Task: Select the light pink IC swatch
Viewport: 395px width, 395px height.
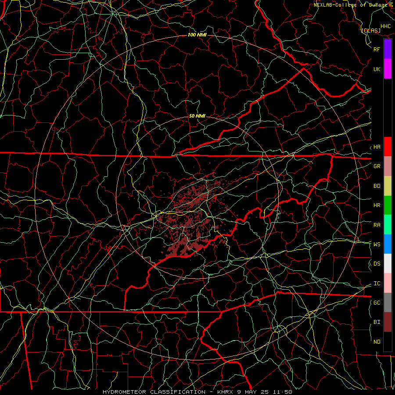Action: pyautogui.click(x=388, y=283)
